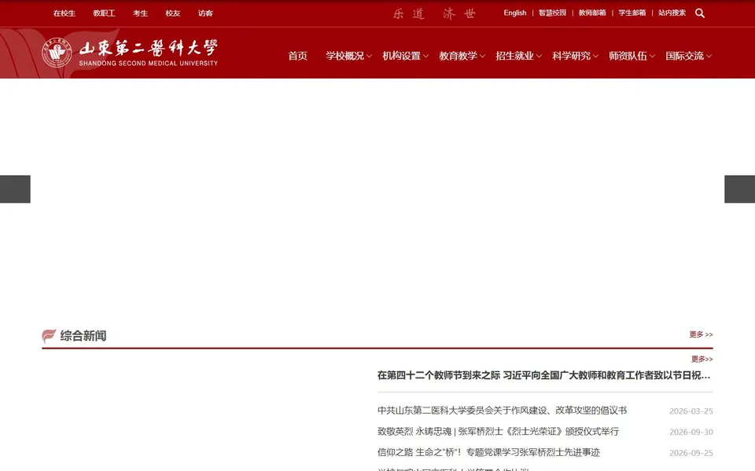The image size is (755, 471).
Task: Open news 中共山东第二医科大学委员会关于作风建设 倡议书
Action: point(503,411)
